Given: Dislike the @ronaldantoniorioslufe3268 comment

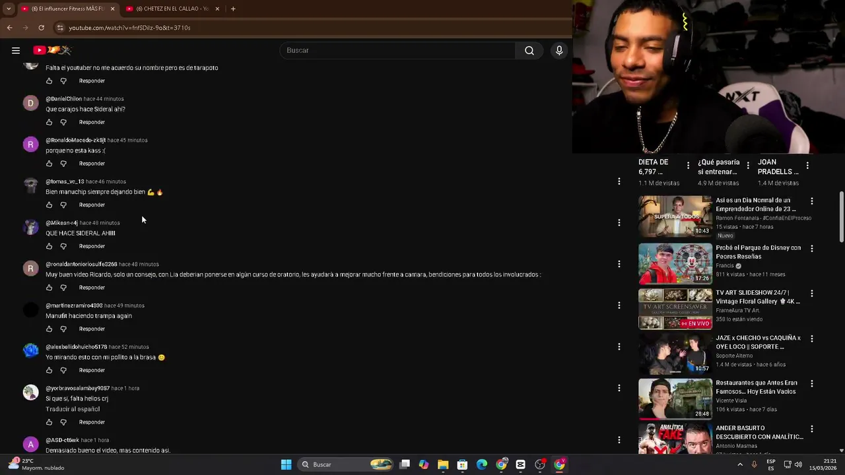Looking at the screenshot, I should click(63, 288).
